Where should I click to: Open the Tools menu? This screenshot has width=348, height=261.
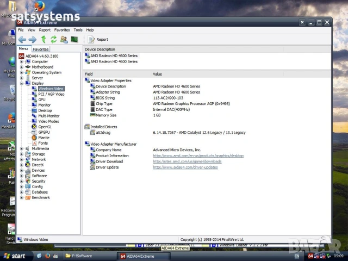pos(78,30)
